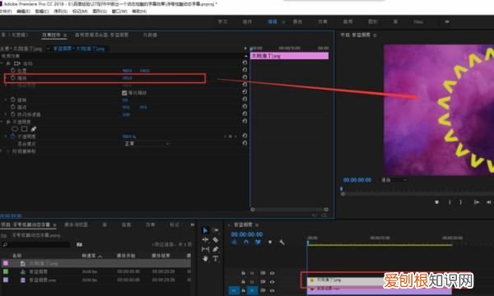Hide the top video track output eye
Viewport: 494px width, 296px height.
[x=272, y=273]
